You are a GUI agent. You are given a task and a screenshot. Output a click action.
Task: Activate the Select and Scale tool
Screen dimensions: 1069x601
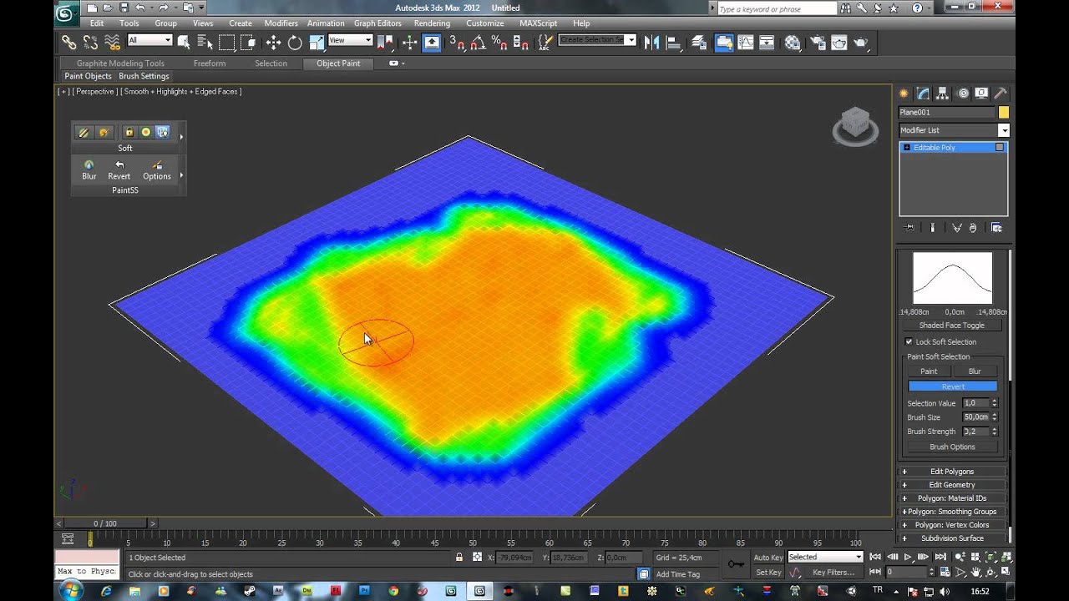click(x=317, y=42)
